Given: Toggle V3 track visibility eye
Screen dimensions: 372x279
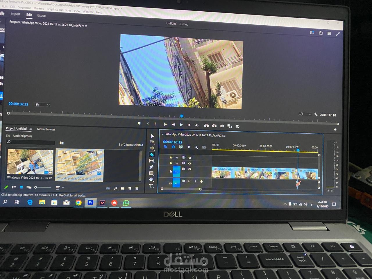Looking at the screenshot, I should [190, 158].
